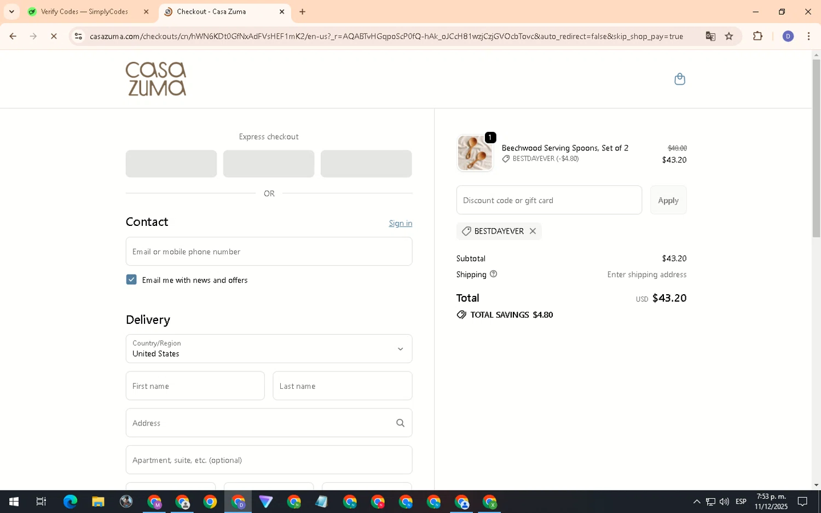Screen dimensions: 821x513
Task: Open the Google Translate page icon
Action: 710,36
